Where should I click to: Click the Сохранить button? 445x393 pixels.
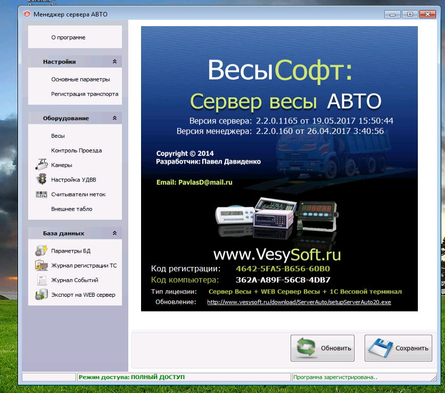(398, 348)
